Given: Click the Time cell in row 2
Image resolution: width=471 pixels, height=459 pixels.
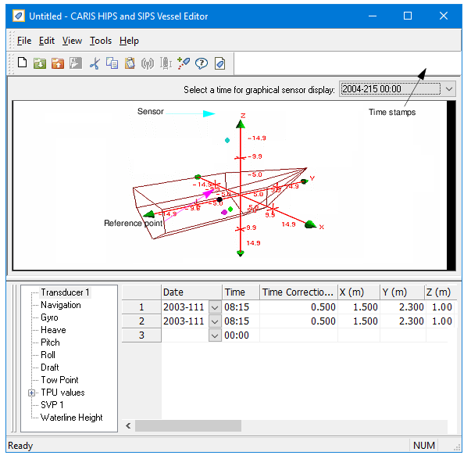Looking at the screenshot, I should (x=241, y=321).
